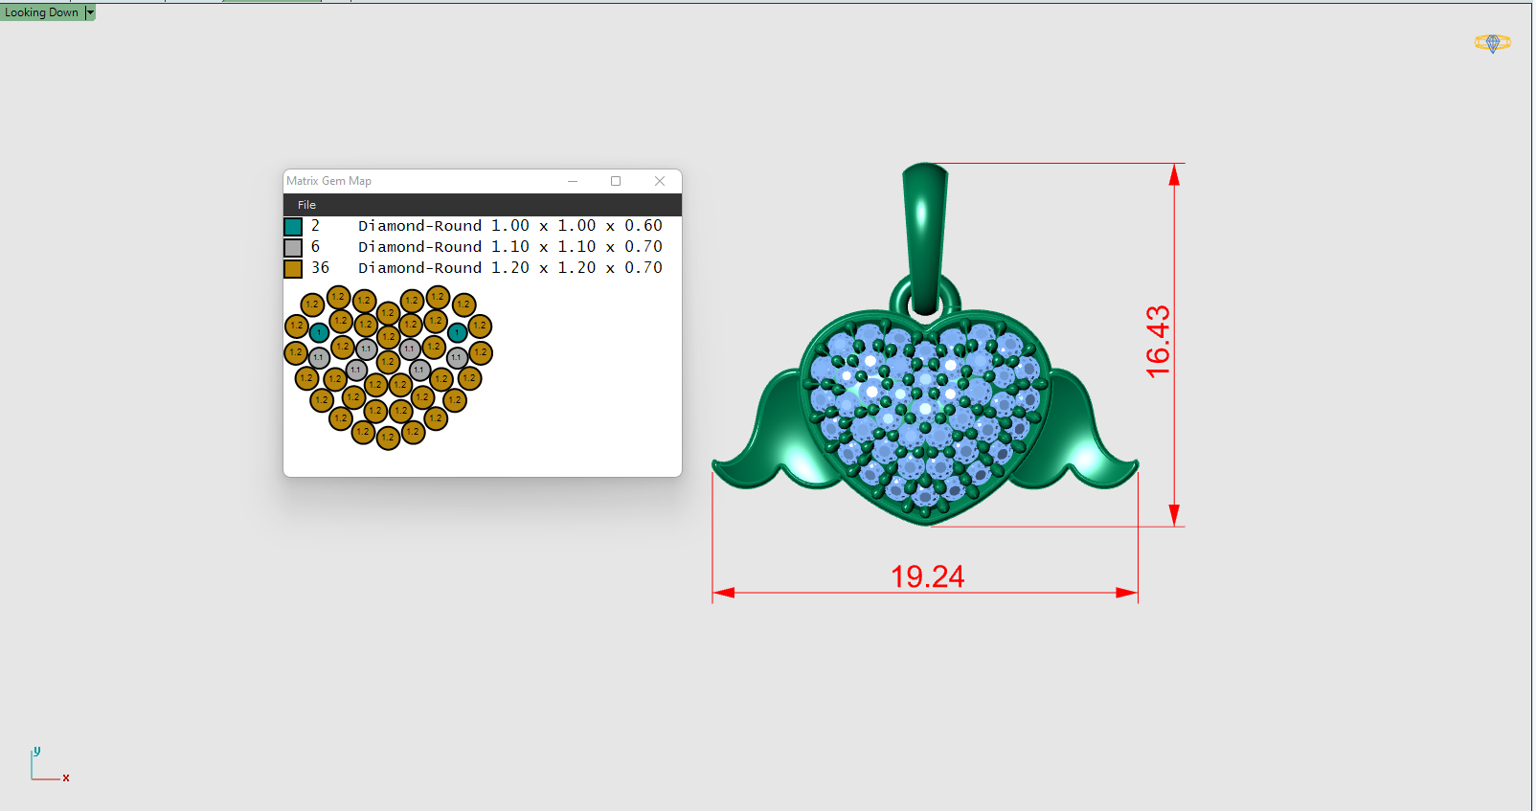Maximize the Matrix Gem Map window
This screenshot has width=1536, height=811.
pos(616,181)
